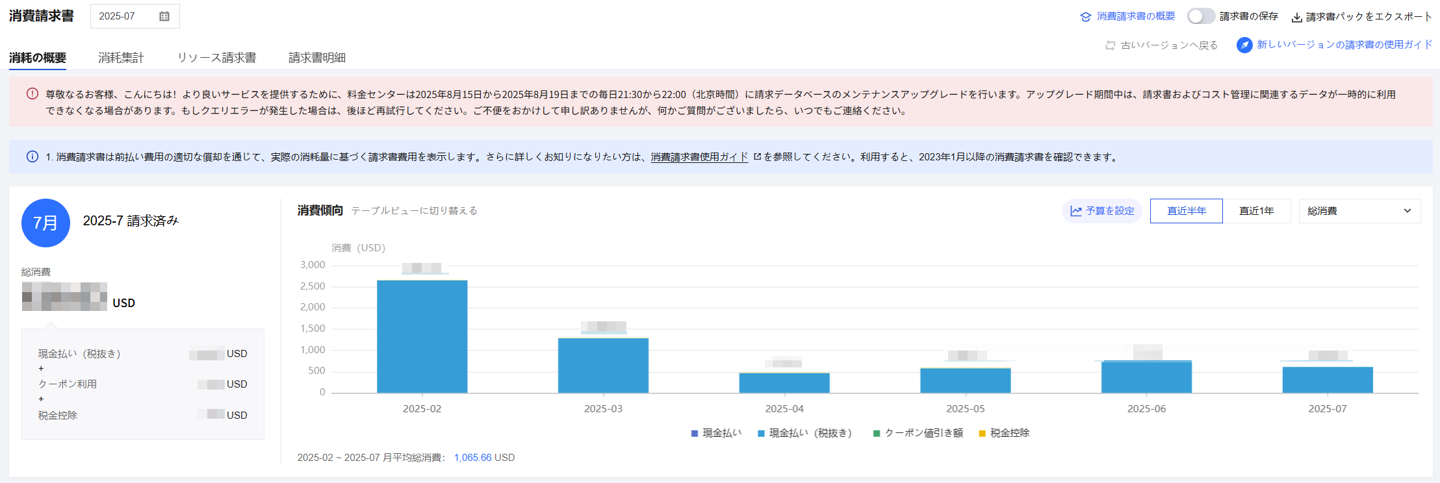Select the 直近1年 range option
Screen dimensions: 1440x483
pyautogui.click(x=1257, y=211)
